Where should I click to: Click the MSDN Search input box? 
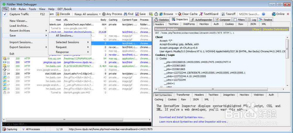(x=249, y=14)
